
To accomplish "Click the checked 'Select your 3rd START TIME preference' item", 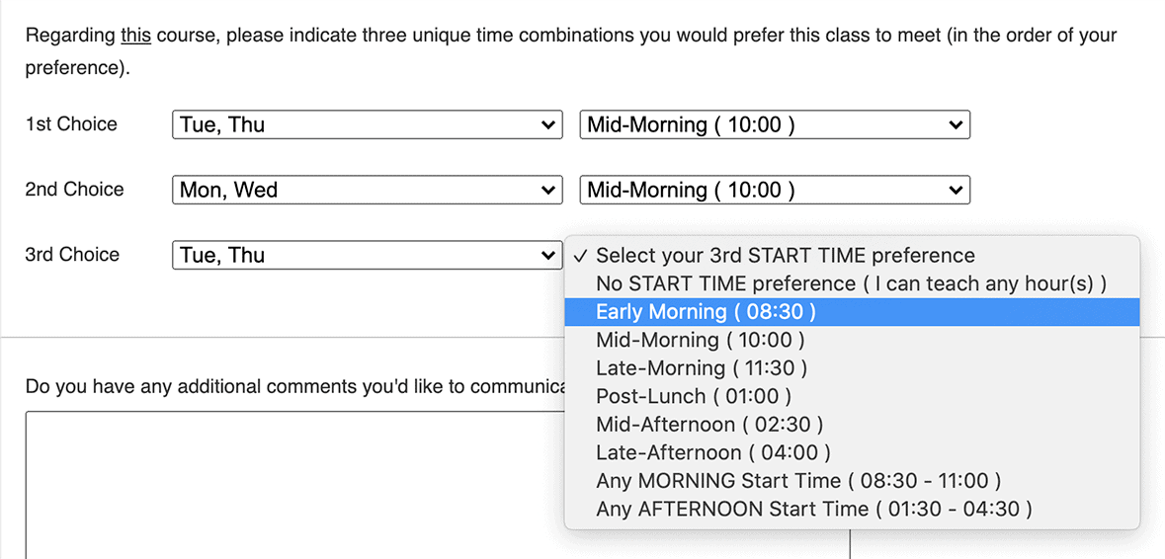I will tap(785, 255).
